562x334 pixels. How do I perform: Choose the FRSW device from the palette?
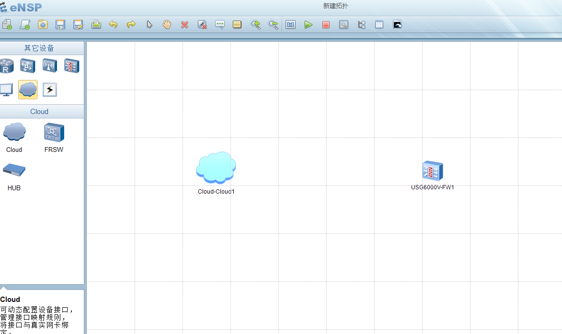pos(53,133)
